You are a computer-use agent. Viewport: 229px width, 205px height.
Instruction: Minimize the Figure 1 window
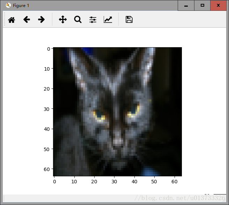(186, 5)
